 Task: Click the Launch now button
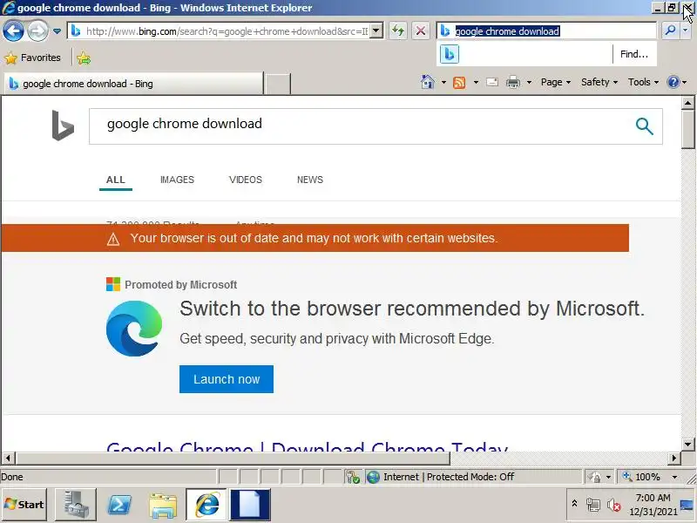click(x=227, y=379)
